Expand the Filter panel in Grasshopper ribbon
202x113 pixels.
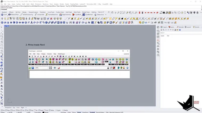71,64
